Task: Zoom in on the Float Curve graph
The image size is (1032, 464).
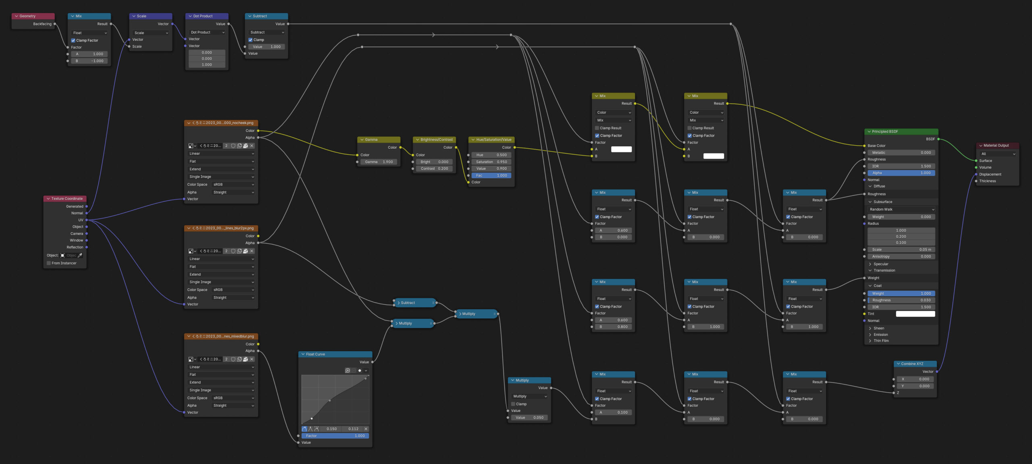Action: pyautogui.click(x=347, y=370)
